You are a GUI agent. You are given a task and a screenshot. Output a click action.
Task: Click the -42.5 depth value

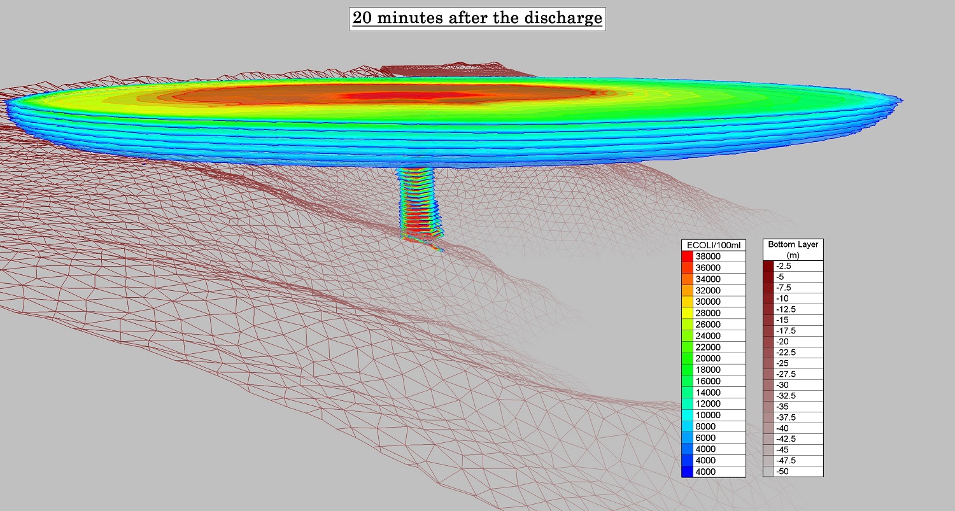pyautogui.click(x=786, y=439)
